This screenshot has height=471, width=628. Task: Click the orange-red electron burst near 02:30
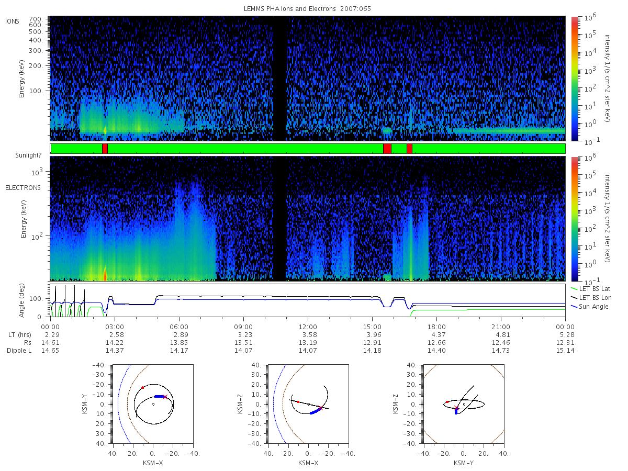pyautogui.click(x=105, y=273)
